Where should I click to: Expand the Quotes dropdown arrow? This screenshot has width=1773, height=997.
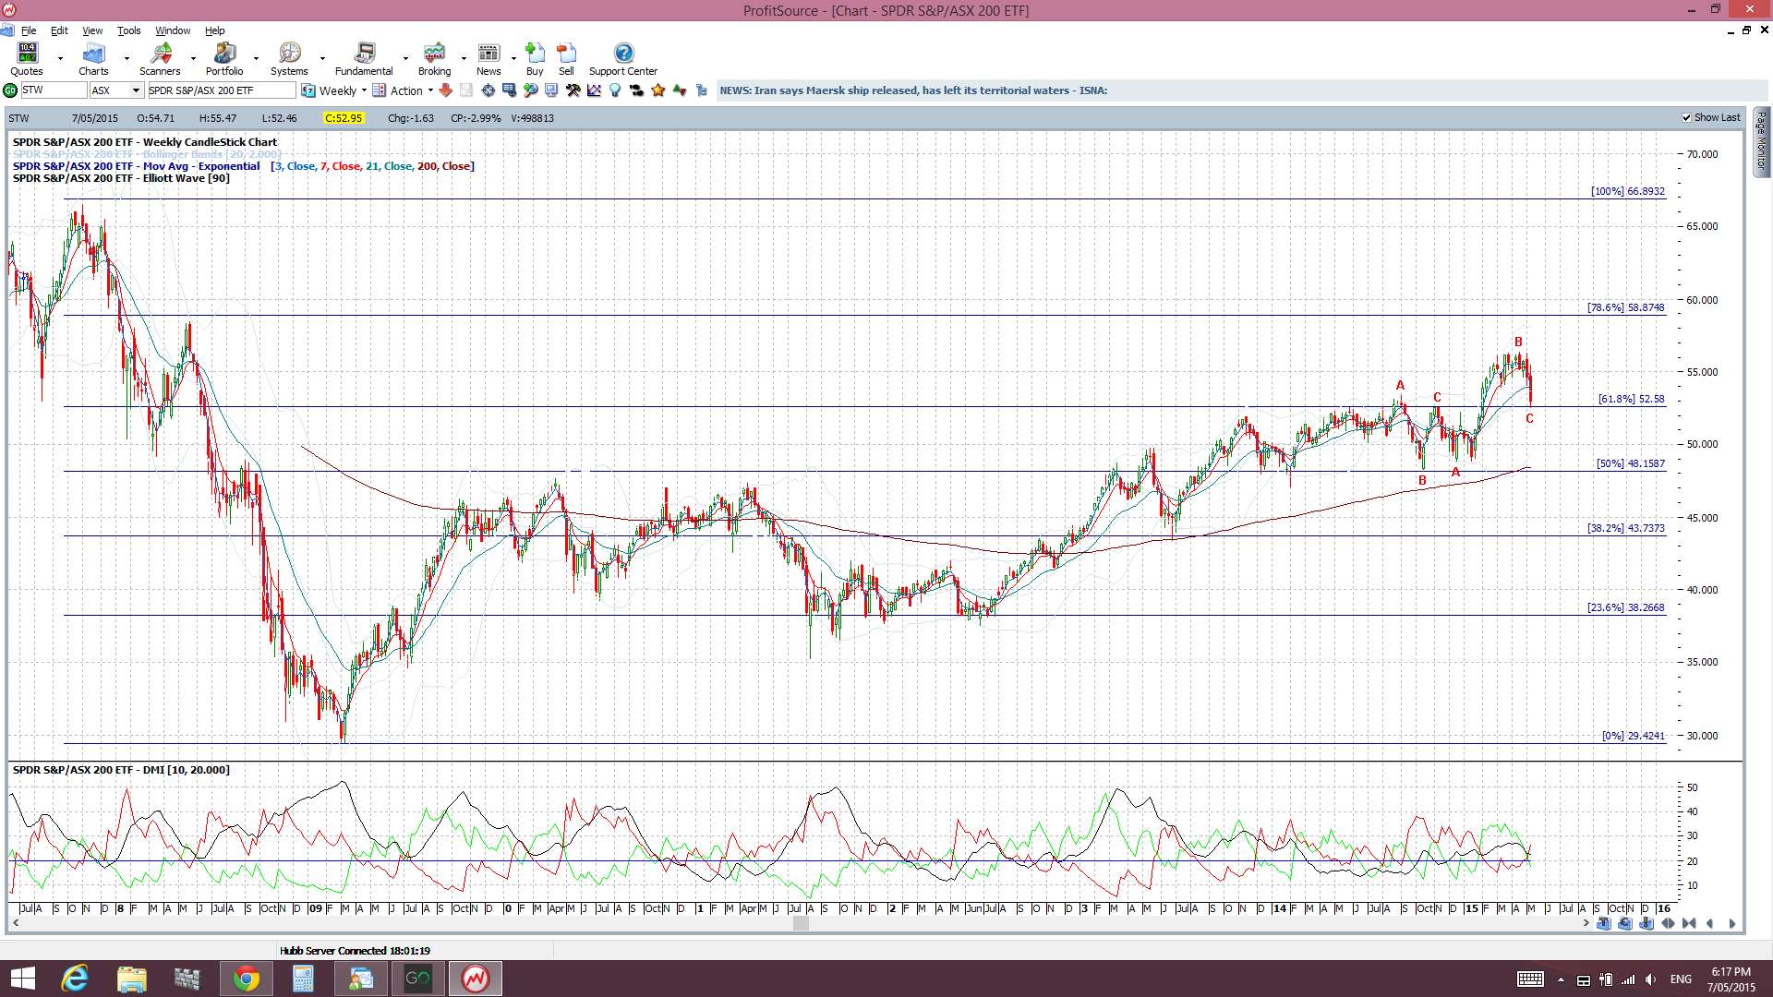(x=61, y=58)
